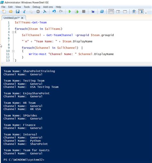The image size is (152, 163).
Task: Show the command add-on pane icon
Action: 141,12
